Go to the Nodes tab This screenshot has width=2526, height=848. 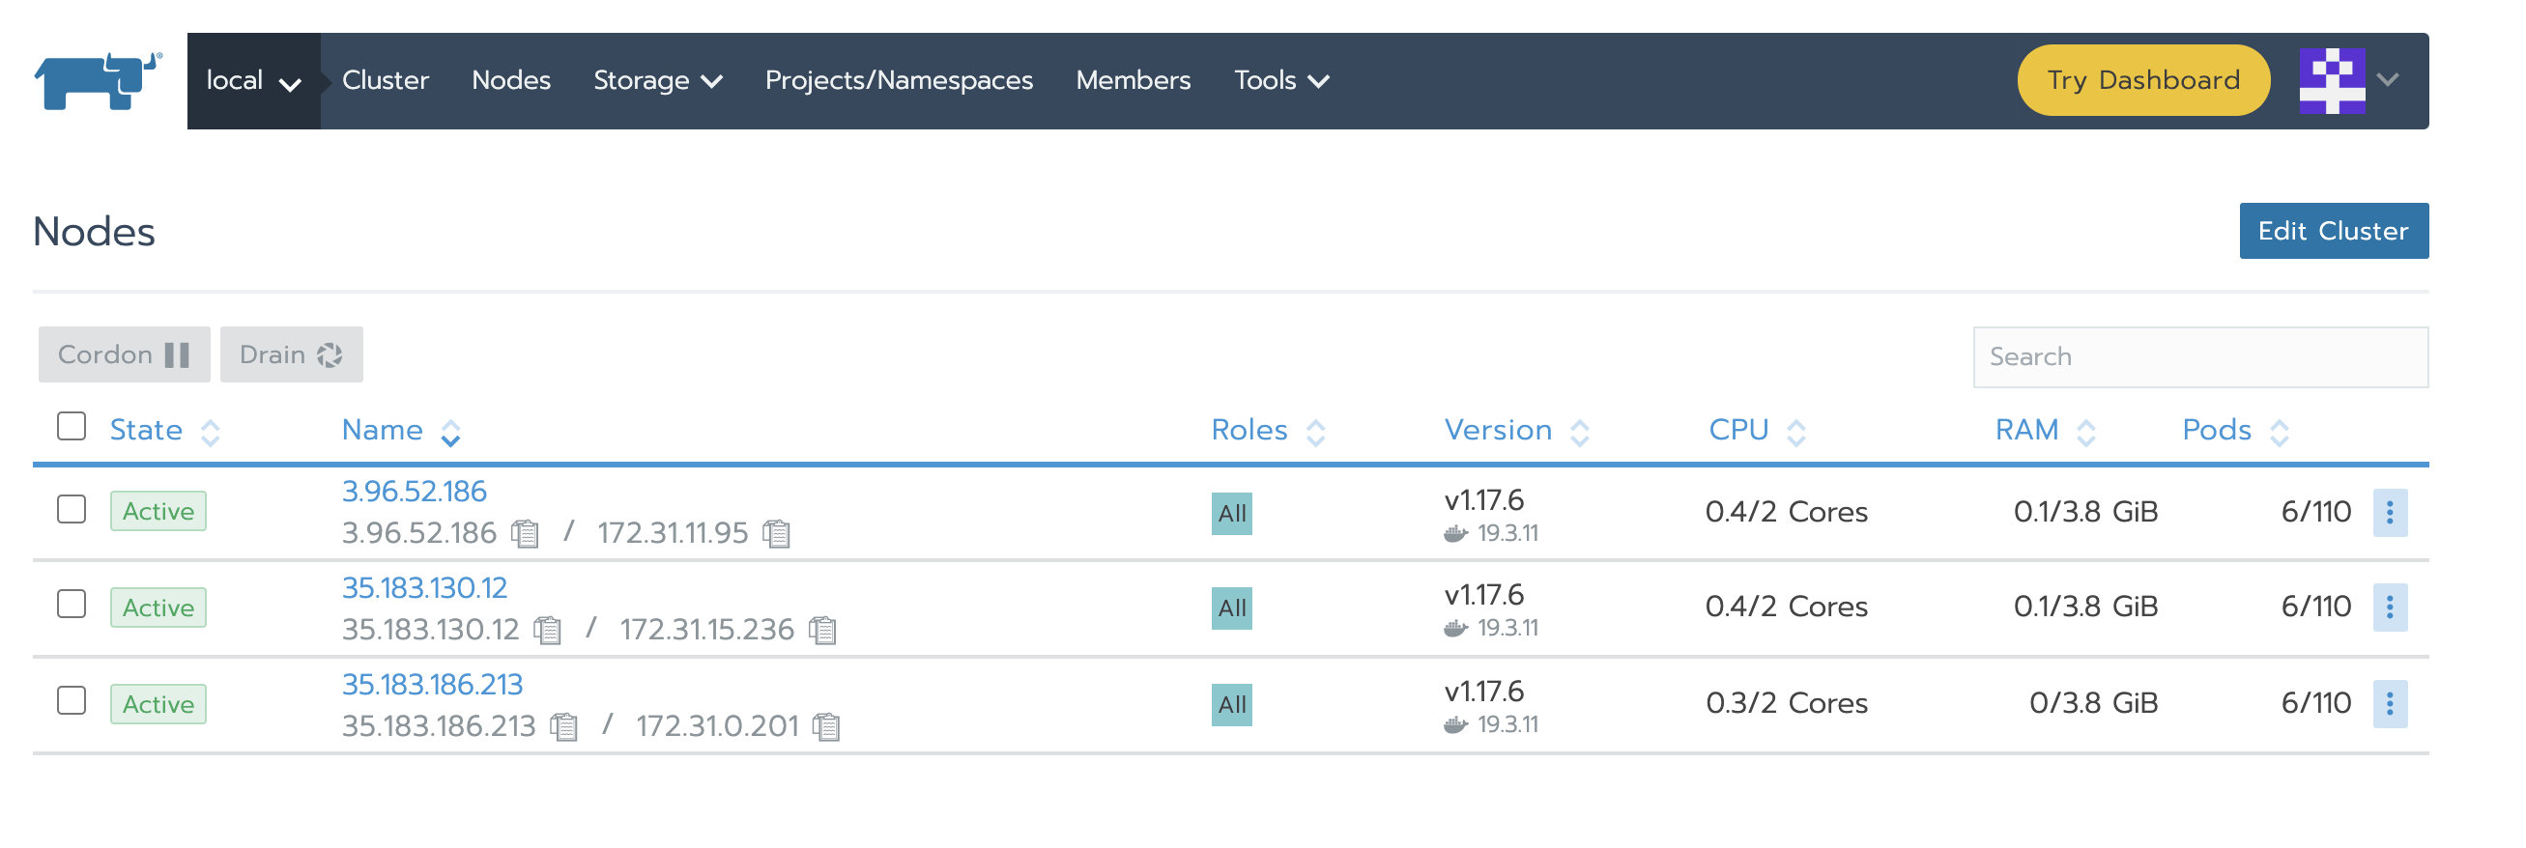511,80
